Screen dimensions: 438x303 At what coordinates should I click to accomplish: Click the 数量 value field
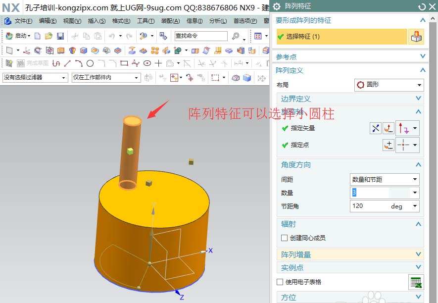coord(380,193)
